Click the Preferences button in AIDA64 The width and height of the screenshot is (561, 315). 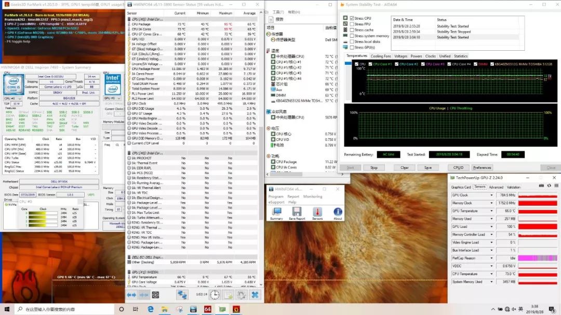[482, 167]
